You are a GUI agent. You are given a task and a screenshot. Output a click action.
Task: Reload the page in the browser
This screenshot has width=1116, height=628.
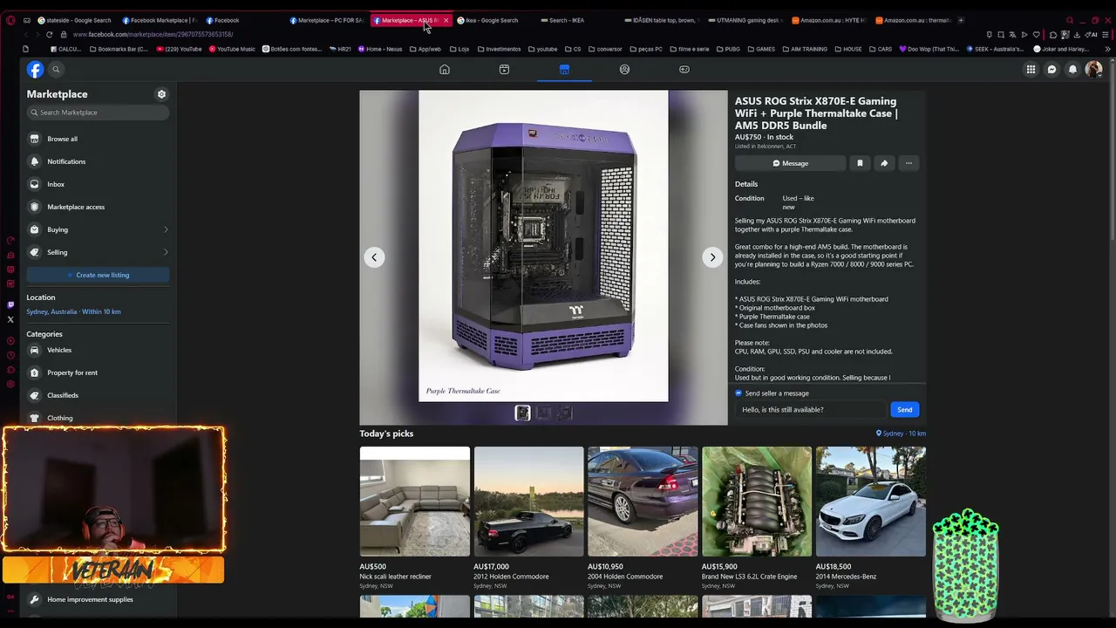(x=49, y=35)
